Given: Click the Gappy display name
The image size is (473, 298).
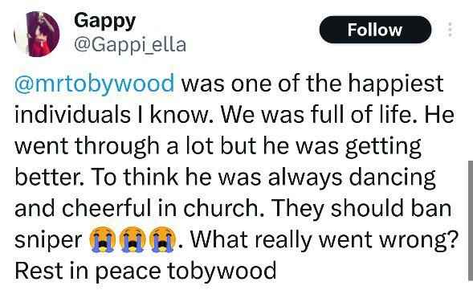Looking at the screenshot, I should point(104,22).
